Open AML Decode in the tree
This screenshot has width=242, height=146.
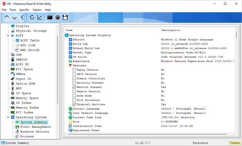[x=30, y=50]
